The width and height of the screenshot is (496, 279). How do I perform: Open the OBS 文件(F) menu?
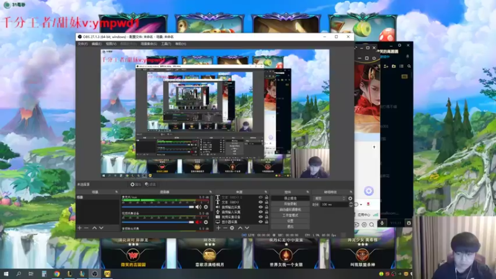tap(82, 43)
